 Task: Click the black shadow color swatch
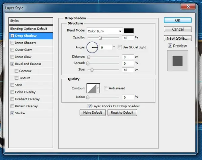129,31
